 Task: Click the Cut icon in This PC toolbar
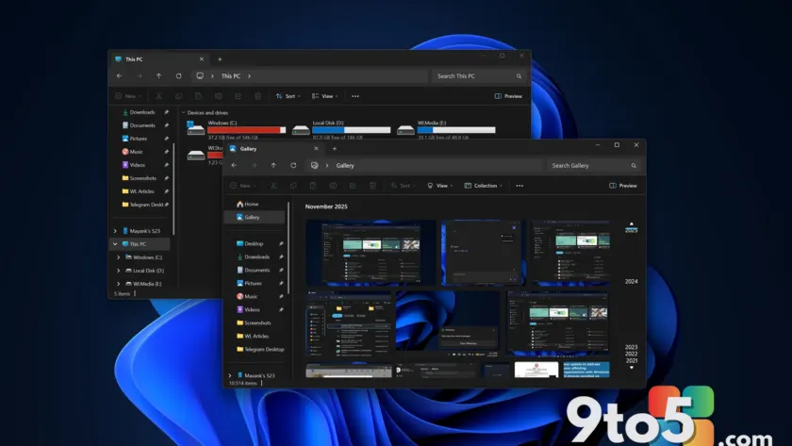click(158, 96)
